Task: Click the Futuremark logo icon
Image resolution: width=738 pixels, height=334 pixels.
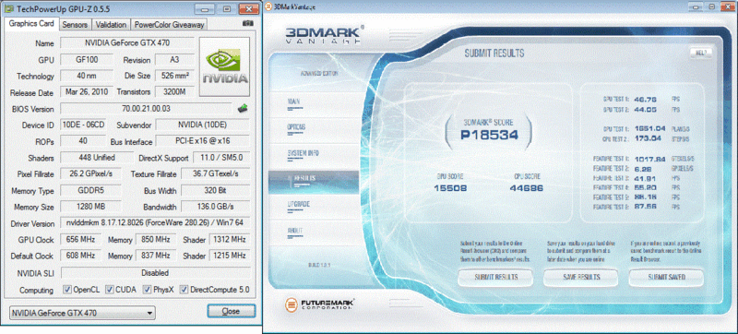Action: [292, 304]
